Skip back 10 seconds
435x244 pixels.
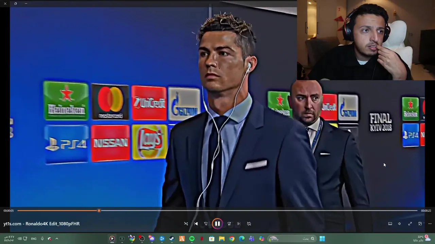(206, 224)
